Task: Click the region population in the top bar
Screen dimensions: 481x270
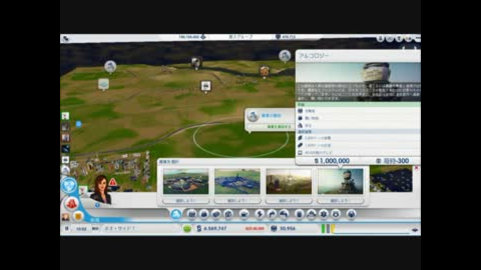Action: coord(289,36)
